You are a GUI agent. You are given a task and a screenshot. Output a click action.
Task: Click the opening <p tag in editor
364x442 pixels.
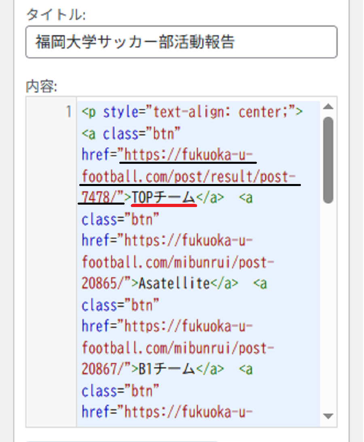point(89,112)
